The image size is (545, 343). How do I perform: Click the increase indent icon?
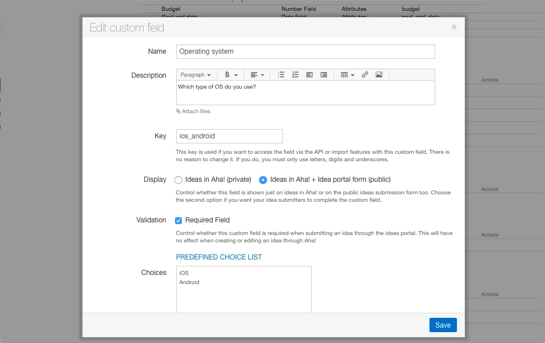point(324,75)
